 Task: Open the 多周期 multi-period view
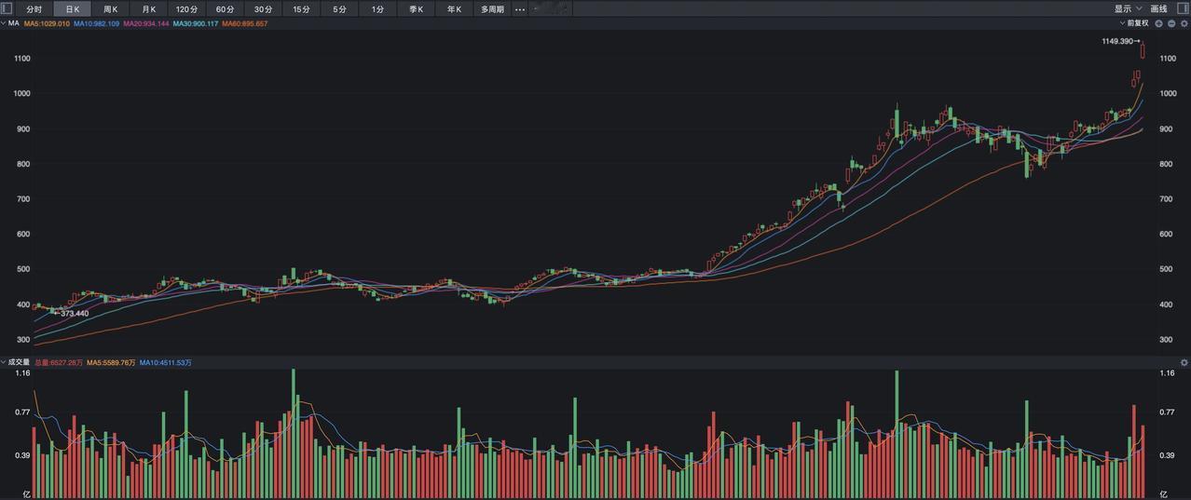pos(492,9)
